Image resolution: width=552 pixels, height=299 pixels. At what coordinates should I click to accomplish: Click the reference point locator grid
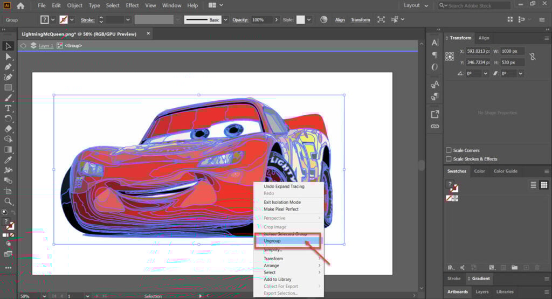pos(450,57)
